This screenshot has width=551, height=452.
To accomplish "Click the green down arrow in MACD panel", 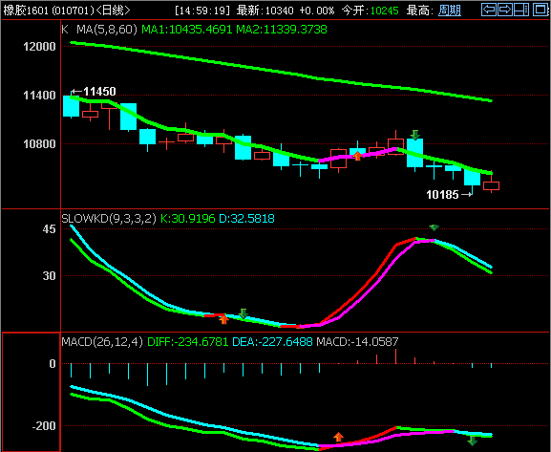I will point(473,441).
